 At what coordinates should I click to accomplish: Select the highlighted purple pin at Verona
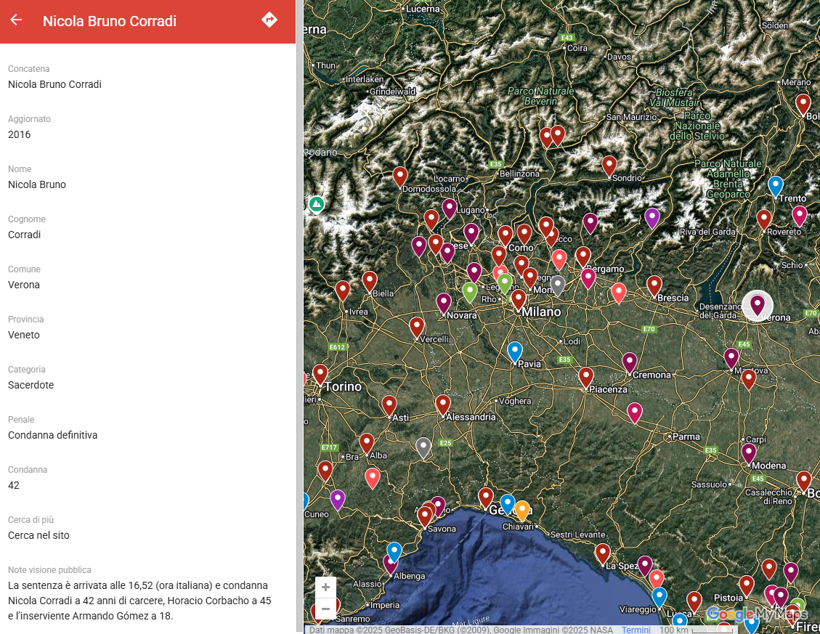click(758, 304)
